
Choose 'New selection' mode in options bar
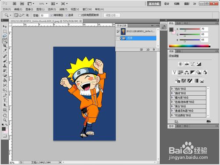coord(16,15)
